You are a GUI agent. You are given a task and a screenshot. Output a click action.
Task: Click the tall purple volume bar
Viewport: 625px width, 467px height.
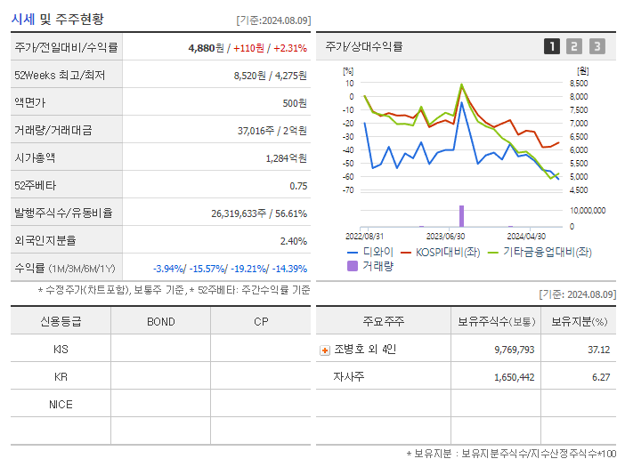coord(461,216)
